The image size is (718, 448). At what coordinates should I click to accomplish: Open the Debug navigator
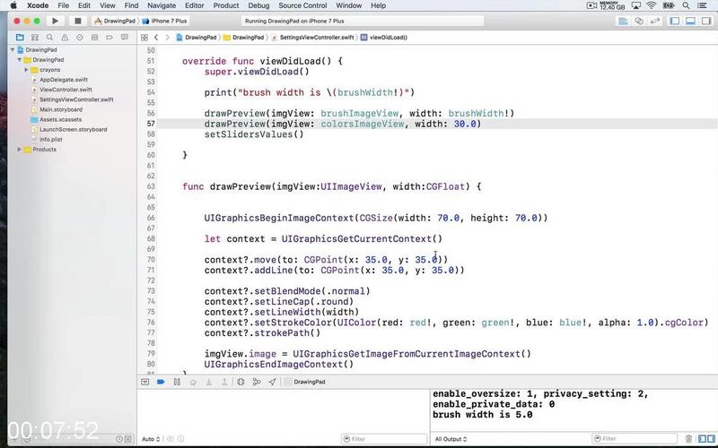point(95,38)
